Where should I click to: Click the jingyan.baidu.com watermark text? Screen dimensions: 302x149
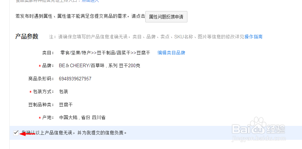click(258, 138)
